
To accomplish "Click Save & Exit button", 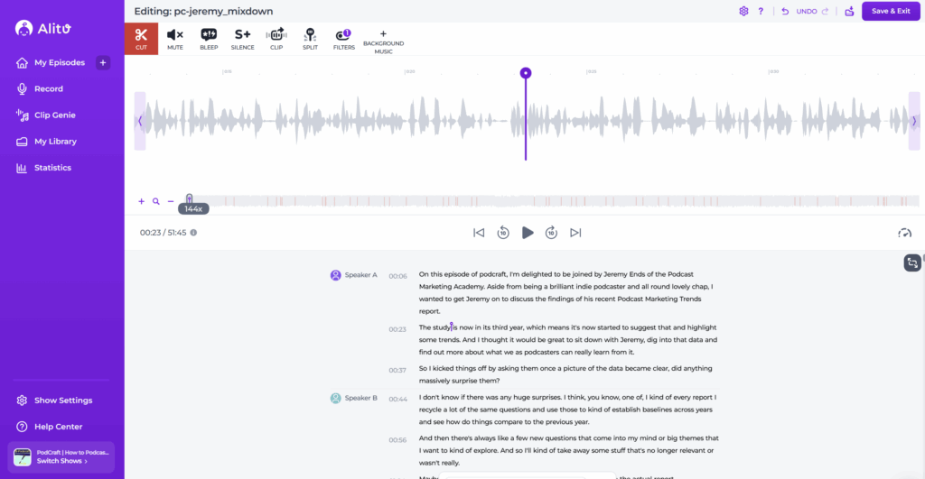I will pos(891,11).
